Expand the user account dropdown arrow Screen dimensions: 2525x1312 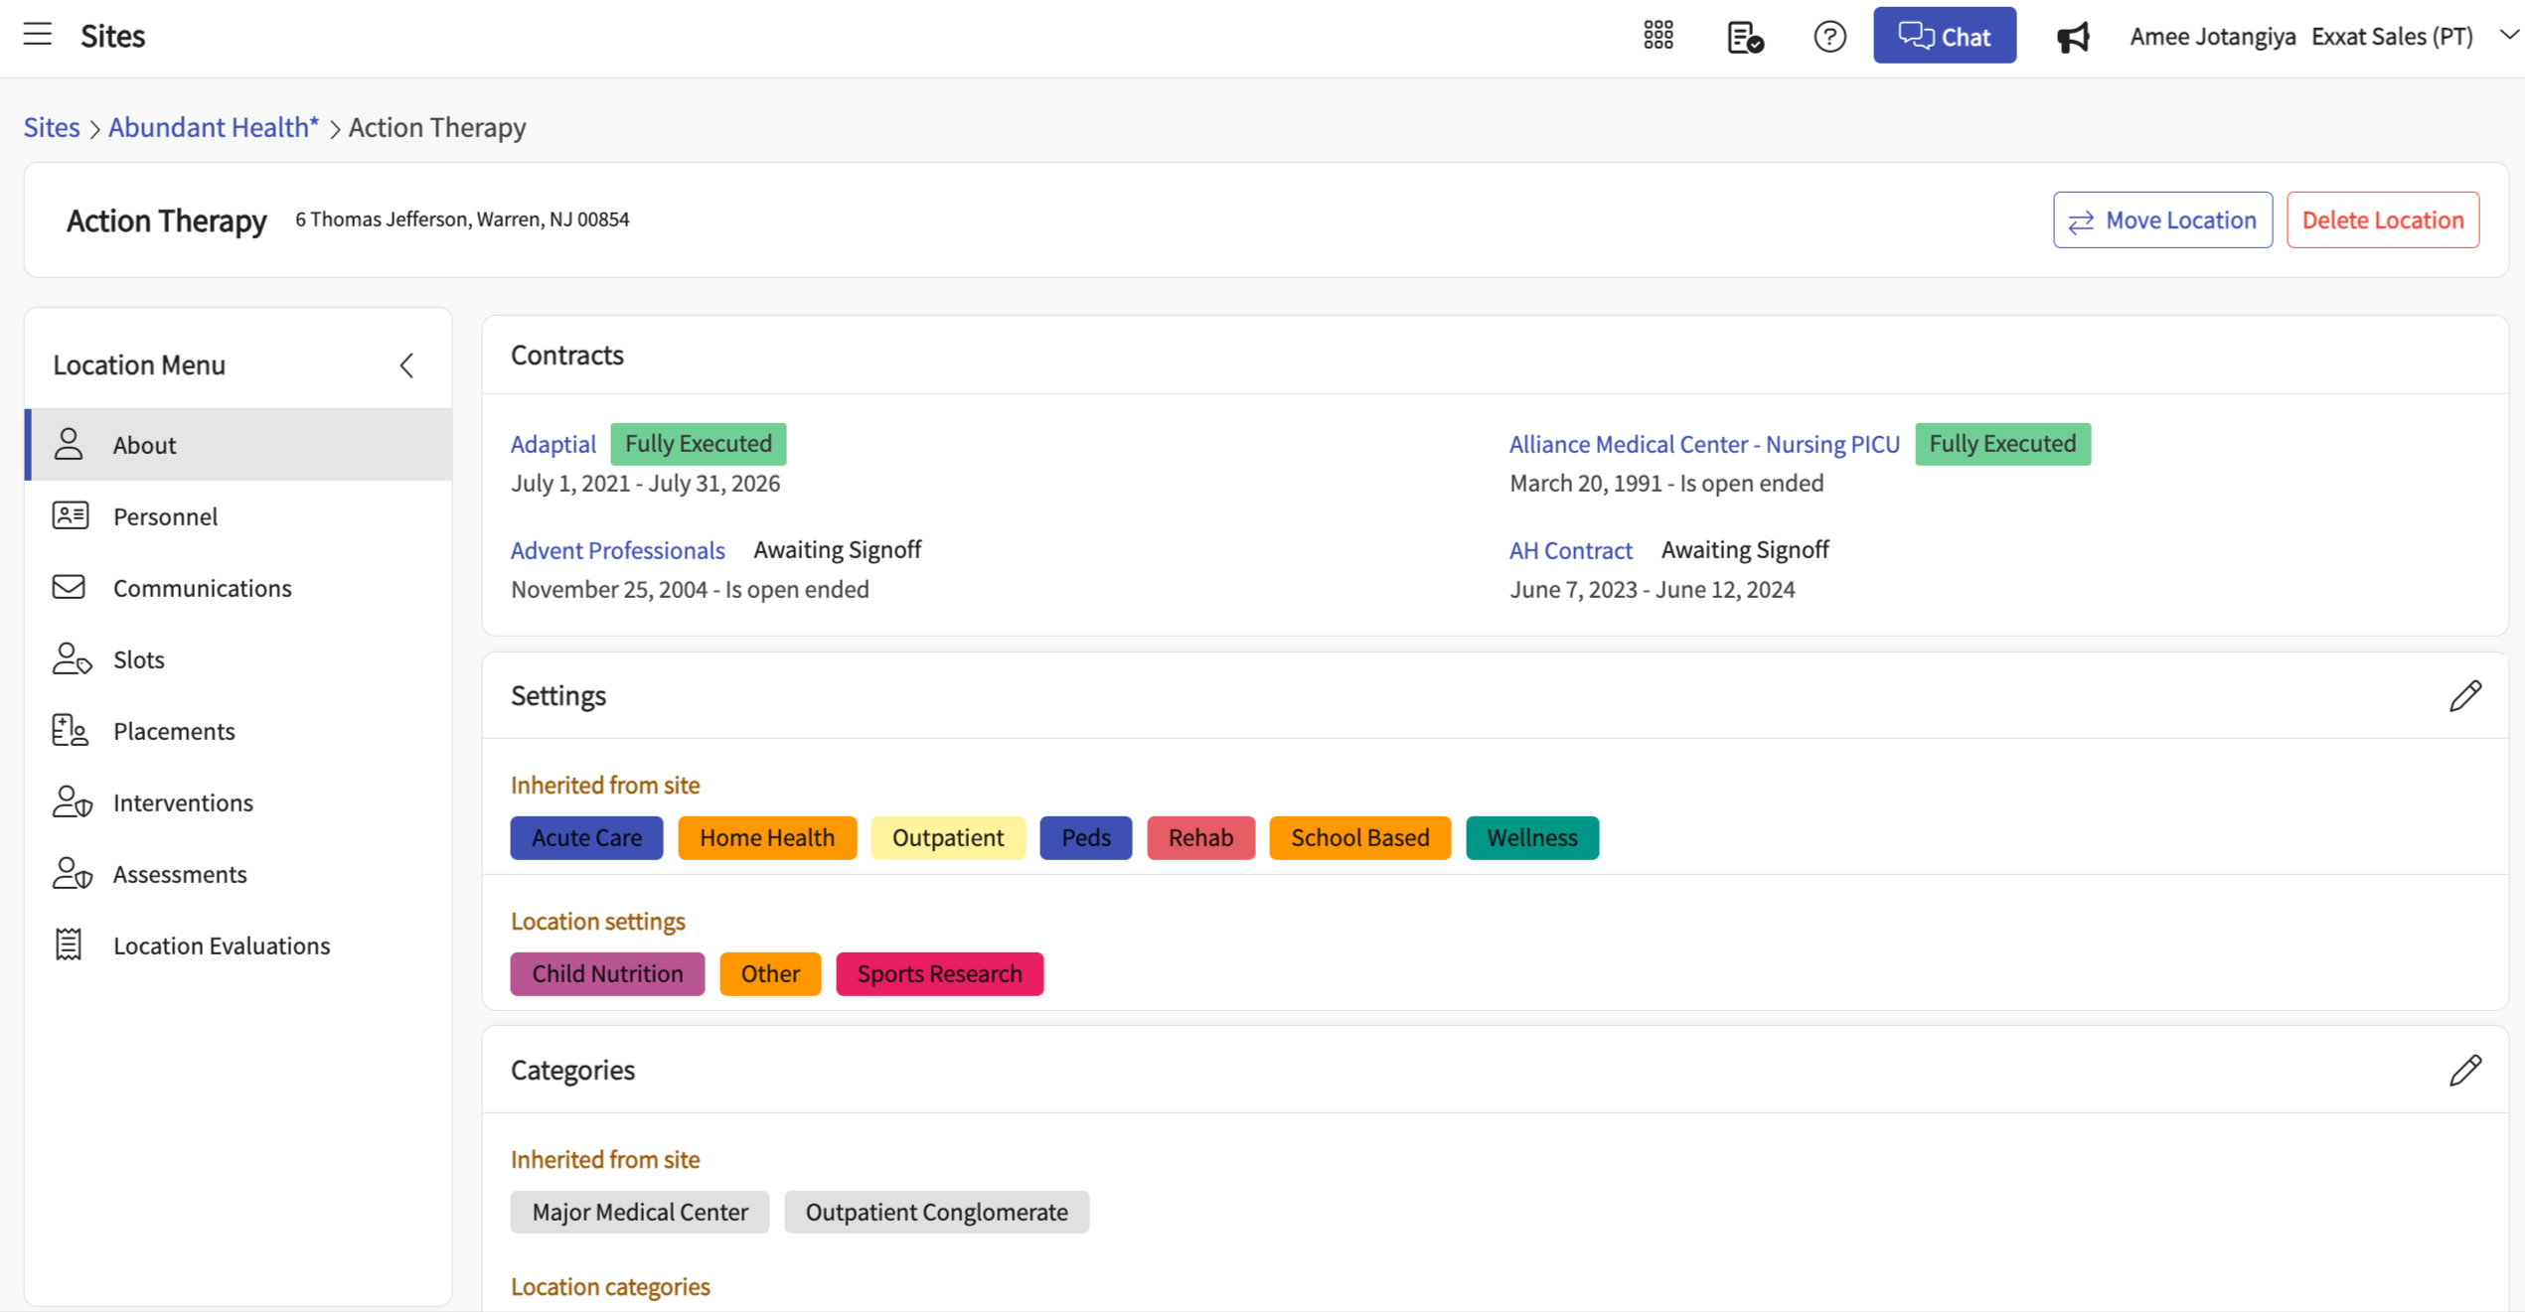click(2509, 35)
